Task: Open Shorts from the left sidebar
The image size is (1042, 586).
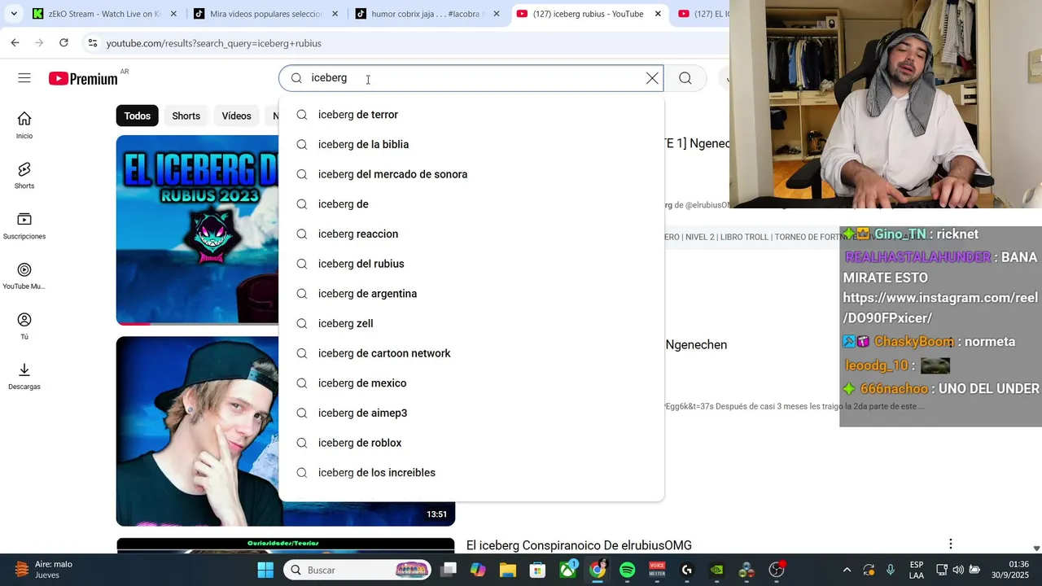Action: click(x=24, y=176)
